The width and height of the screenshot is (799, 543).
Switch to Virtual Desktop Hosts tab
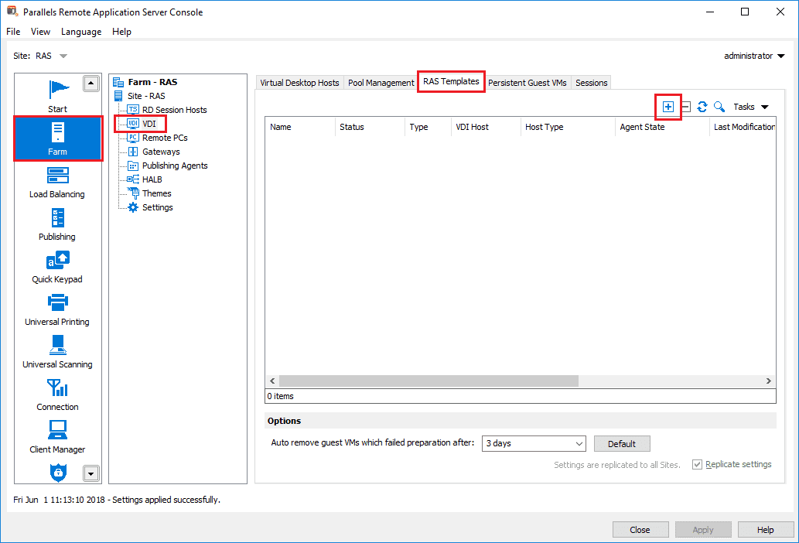tap(299, 83)
